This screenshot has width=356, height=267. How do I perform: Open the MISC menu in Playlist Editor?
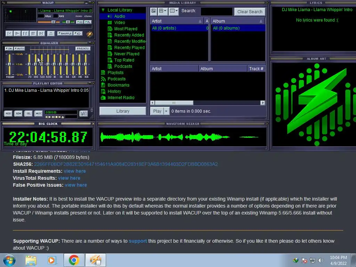[x=39, y=114]
